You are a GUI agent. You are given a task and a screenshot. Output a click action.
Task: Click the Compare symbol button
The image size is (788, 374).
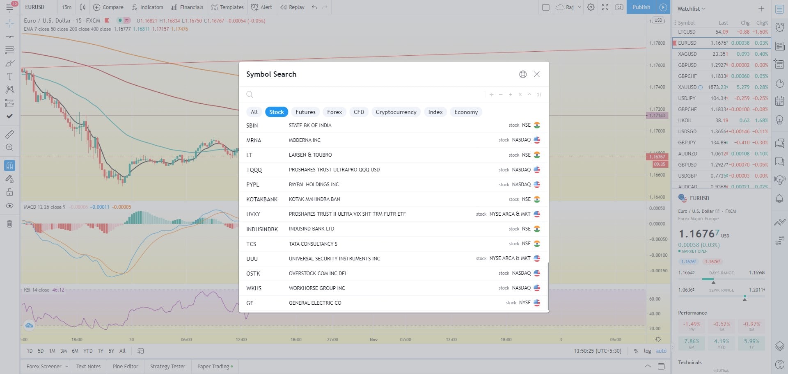tap(108, 7)
